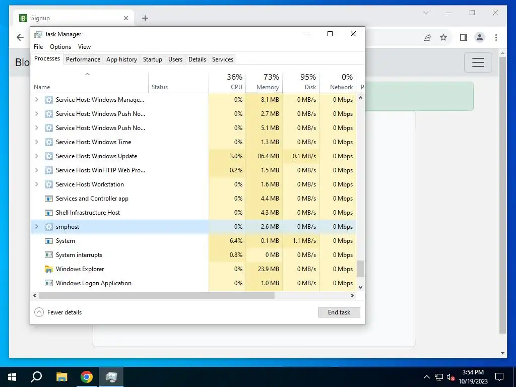Viewport: 516px width, 387px height.
Task: Click the System interrupts process icon
Action: coord(49,255)
